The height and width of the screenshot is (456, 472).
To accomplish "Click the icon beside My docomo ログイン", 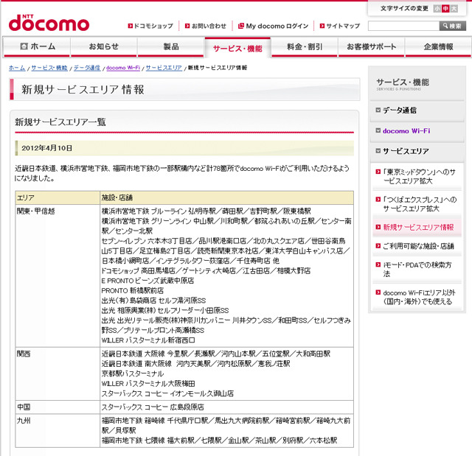I will pos(241,26).
